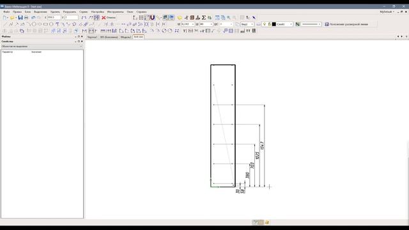Switch to the 005 (Боковина) tab
The image size is (409, 230).
[109, 37]
